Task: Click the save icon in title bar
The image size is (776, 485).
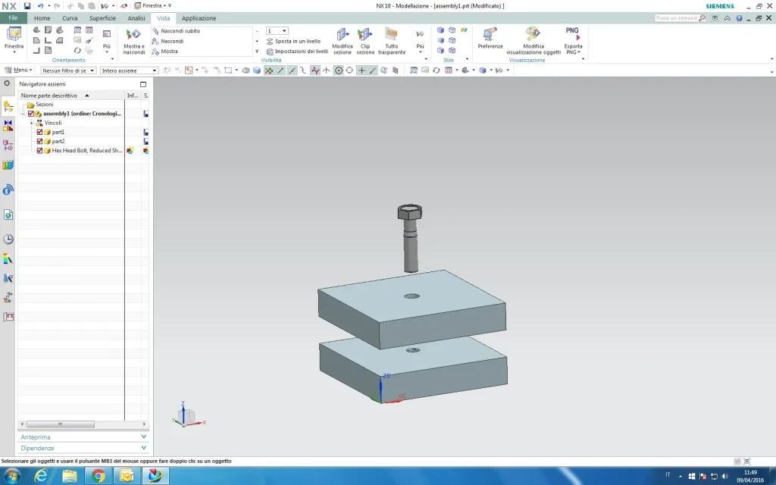Action: click(27, 6)
